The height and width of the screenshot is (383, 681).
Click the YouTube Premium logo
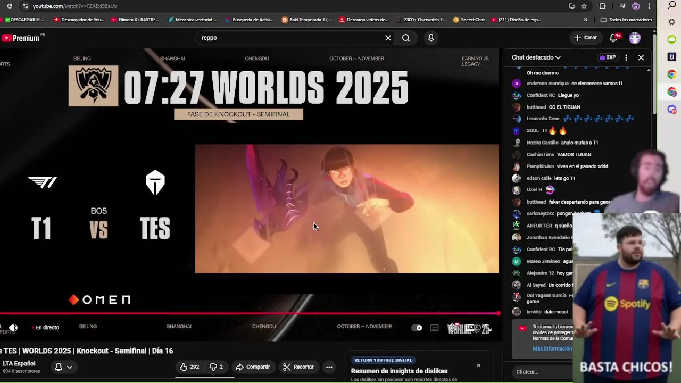pyautogui.click(x=20, y=38)
